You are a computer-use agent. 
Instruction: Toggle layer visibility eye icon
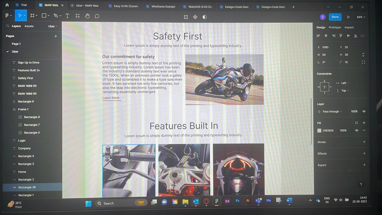[x=364, y=111]
